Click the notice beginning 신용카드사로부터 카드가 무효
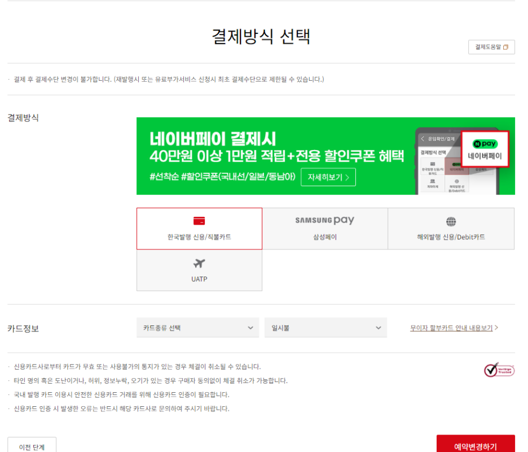This screenshot has width=528, height=452. pyautogui.click(x=137, y=367)
